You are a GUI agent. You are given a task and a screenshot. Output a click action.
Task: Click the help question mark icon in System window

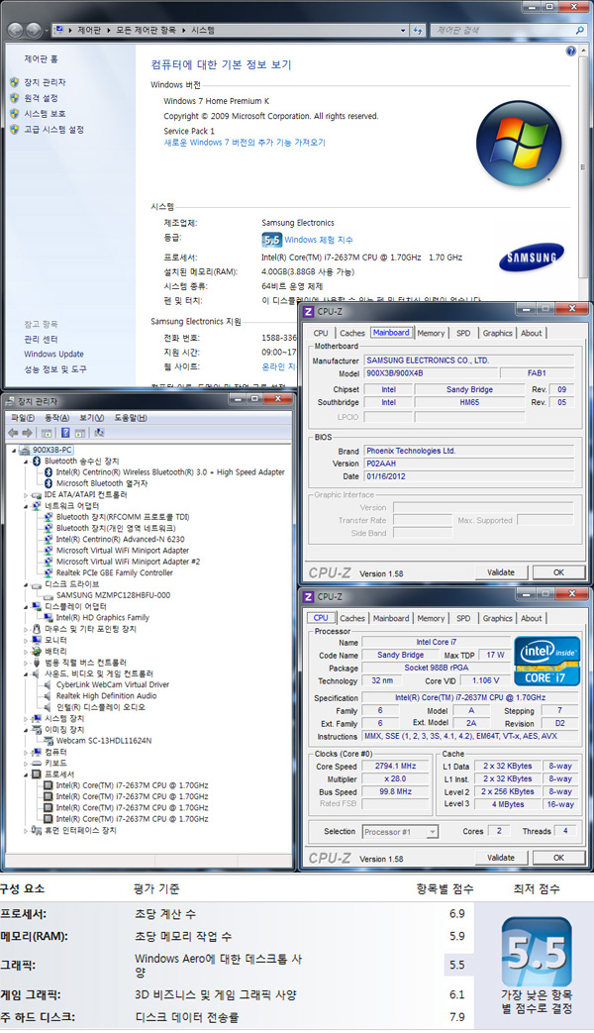coord(570,51)
